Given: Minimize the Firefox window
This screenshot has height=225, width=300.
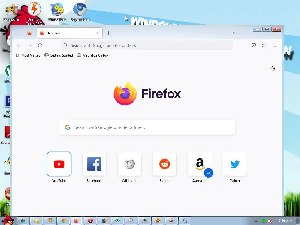Looking at the screenshot, I should coord(257,29).
